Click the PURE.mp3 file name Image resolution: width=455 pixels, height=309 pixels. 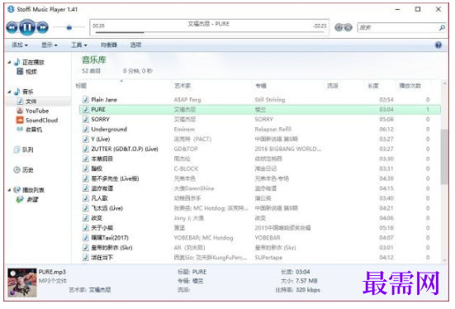[52, 272]
